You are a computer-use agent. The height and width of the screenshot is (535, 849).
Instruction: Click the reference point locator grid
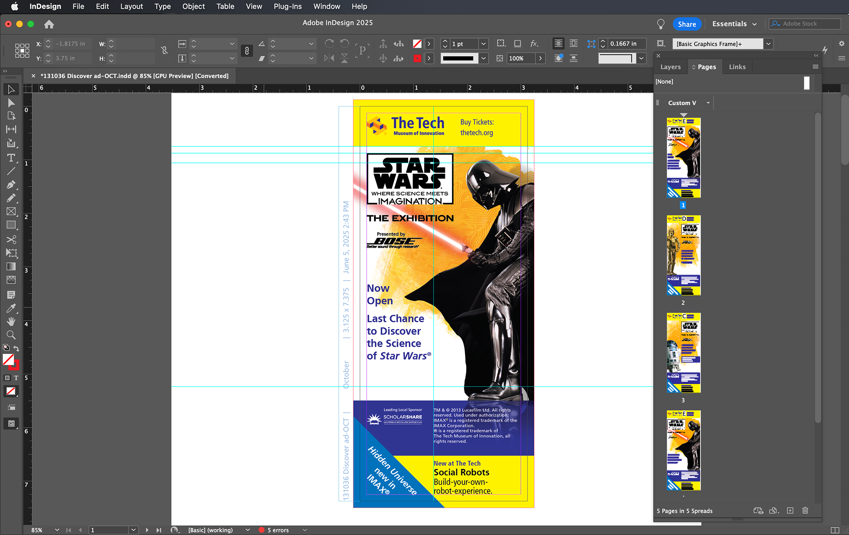point(22,50)
